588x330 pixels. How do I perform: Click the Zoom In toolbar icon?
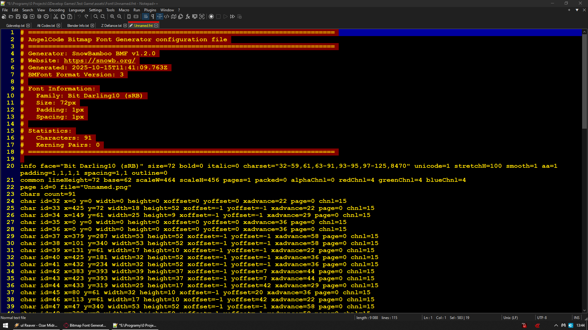[x=112, y=16]
